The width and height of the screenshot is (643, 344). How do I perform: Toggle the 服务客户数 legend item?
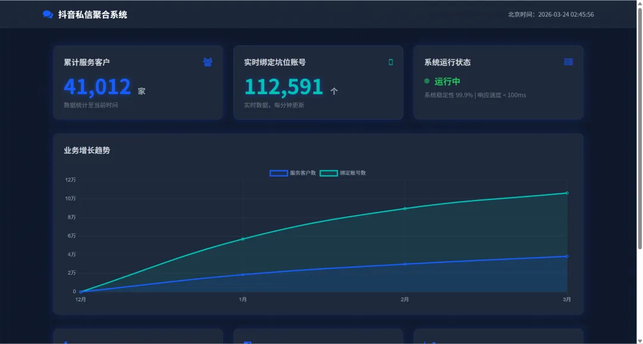(293, 173)
